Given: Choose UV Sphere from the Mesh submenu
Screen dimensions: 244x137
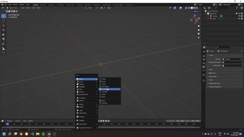Looking at the screenshot, I should (x=109, y=87).
